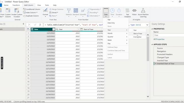Viewport: 184px width, 103px height.
Task: Open the Format text menu
Action: (x=45, y=13)
